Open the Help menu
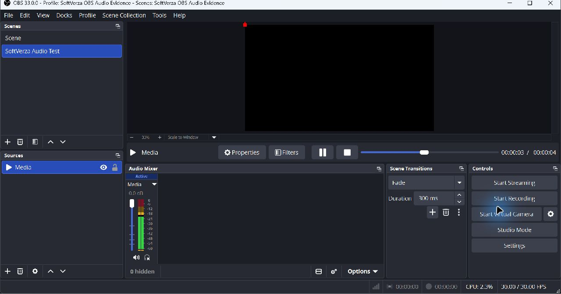Viewport: 561px width, 294px height. pyautogui.click(x=180, y=15)
